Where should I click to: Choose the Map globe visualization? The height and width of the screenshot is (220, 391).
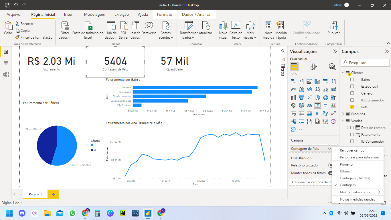coord(293,105)
